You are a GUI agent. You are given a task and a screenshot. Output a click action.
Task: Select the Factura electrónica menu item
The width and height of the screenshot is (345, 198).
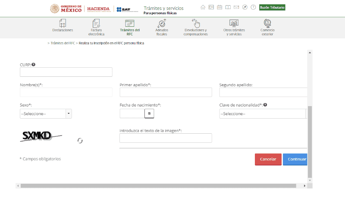(x=97, y=27)
